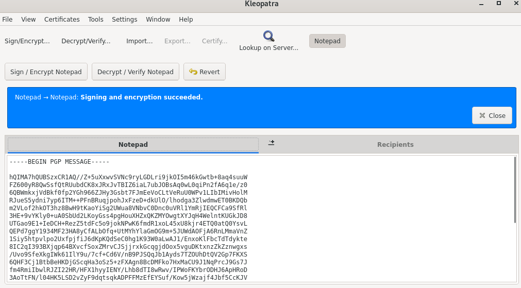Click the Certify... toolbar item
Image resolution: width=521 pixels, height=288 pixels.
pos(215,41)
